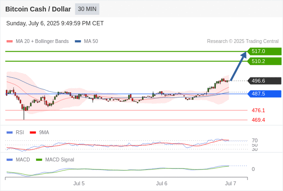283x191 pixels.
Task: Click the pink MA 20 legend swatch
Action: (10, 42)
